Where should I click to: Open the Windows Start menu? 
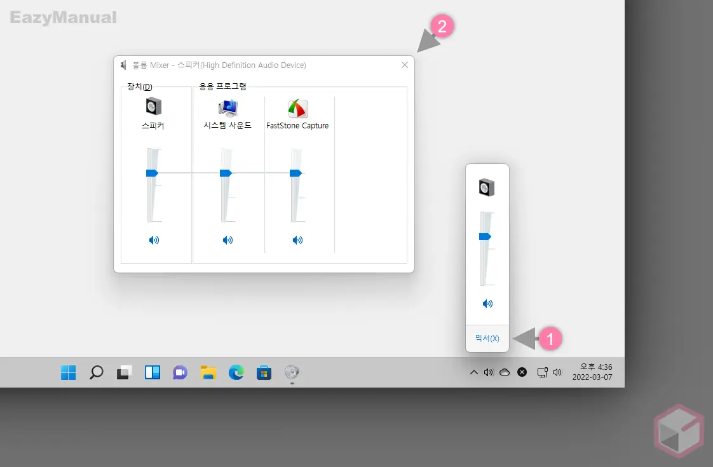pyautogui.click(x=68, y=372)
